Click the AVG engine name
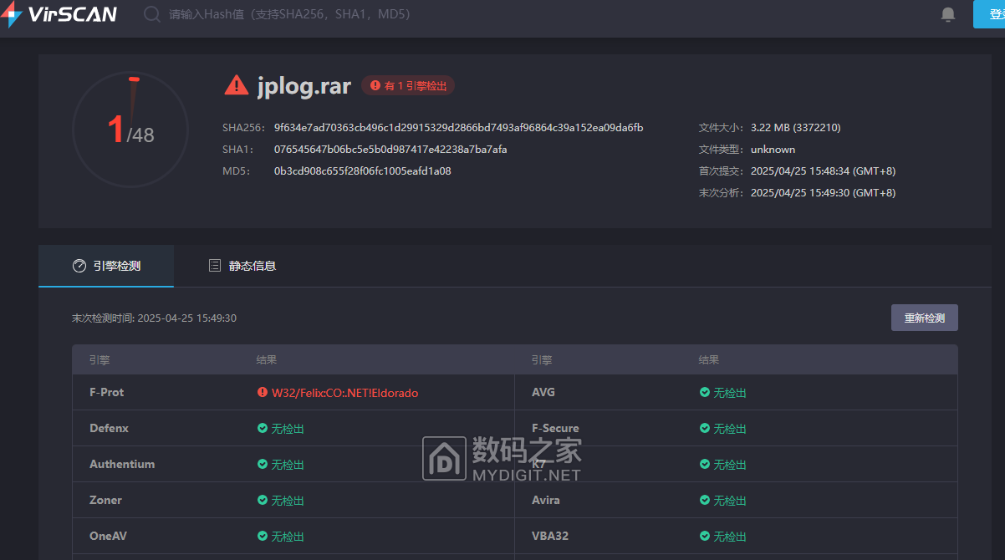 [x=543, y=392]
